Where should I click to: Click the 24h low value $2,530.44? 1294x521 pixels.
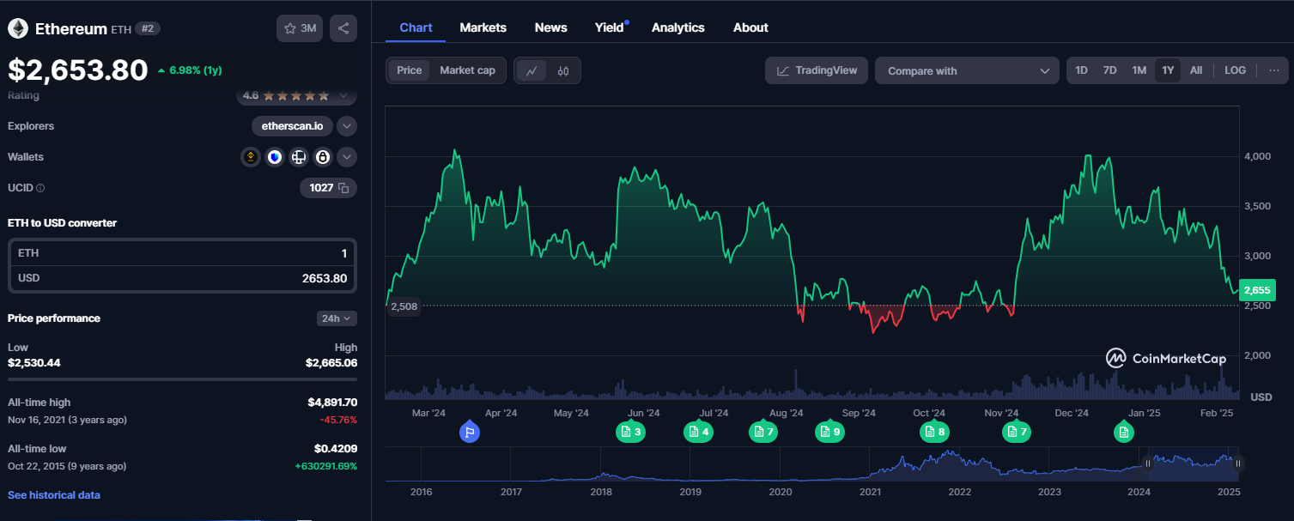coord(34,363)
